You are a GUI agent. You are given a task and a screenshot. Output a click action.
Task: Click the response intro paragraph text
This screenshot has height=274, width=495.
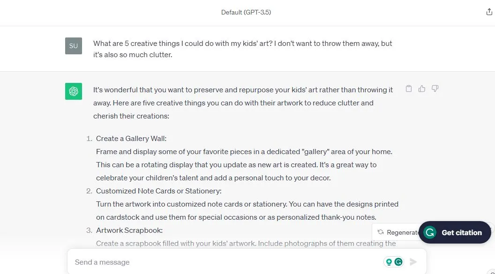pyautogui.click(x=243, y=103)
